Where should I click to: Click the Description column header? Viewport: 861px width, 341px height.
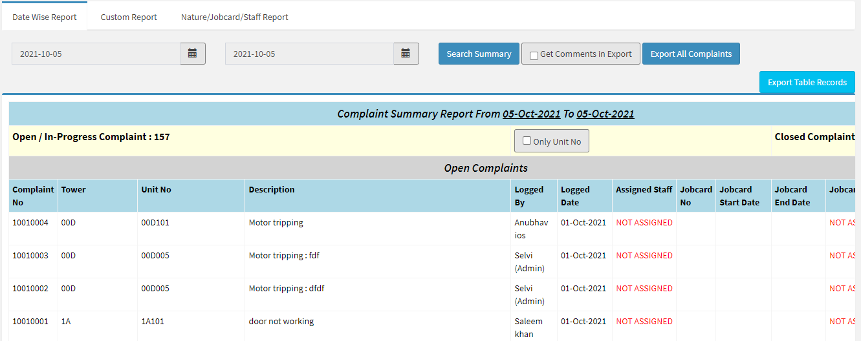point(272,189)
